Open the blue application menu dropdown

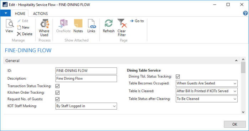(6, 13)
